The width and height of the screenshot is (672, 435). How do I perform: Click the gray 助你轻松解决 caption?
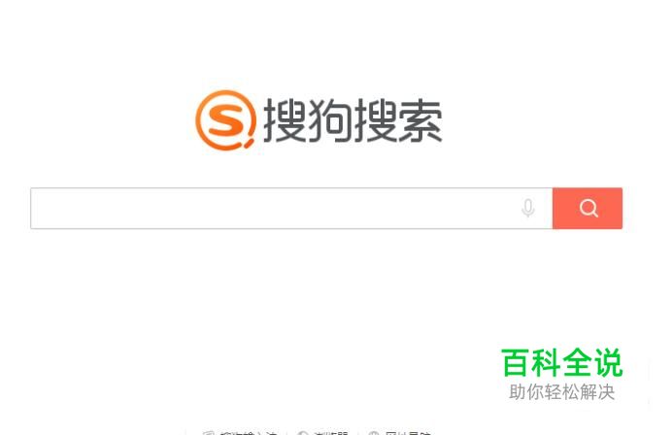(x=562, y=391)
